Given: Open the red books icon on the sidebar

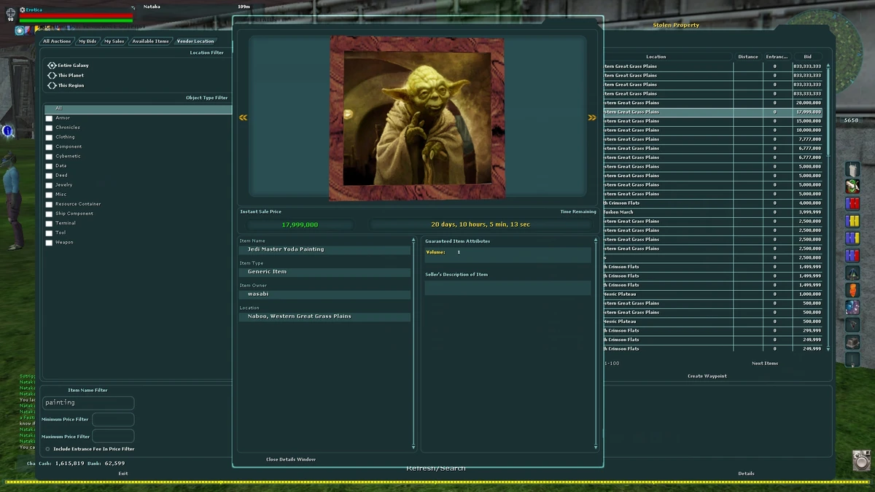Looking at the screenshot, I should (x=852, y=203).
